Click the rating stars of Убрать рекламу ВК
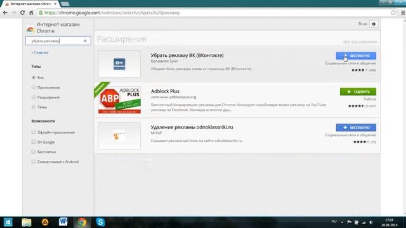Image resolution: width=406 pixels, height=228 pixels. 360,70
